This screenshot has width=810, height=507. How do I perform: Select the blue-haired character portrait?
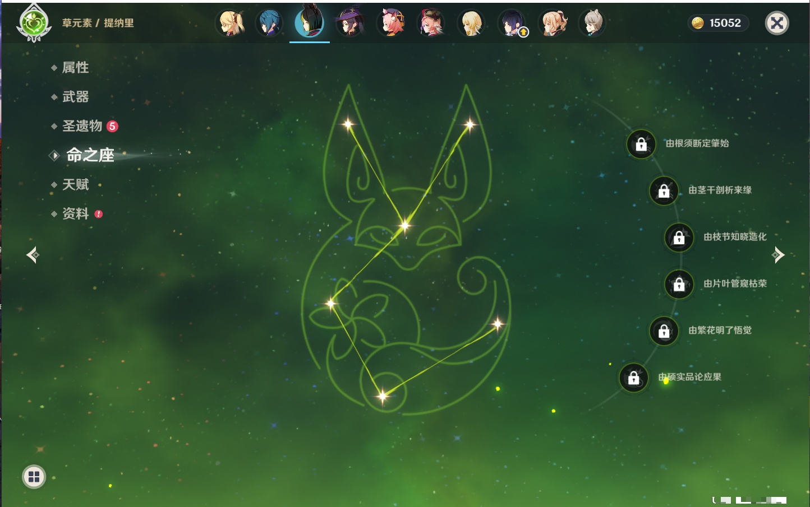click(x=270, y=23)
